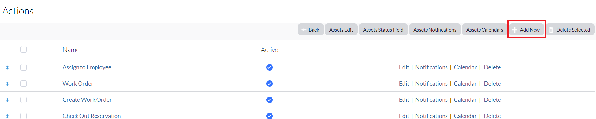This screenshot has height=119, width=596.
Task: Check the Assign to Employee row checkbox
Action: click(x=24, y=67)
